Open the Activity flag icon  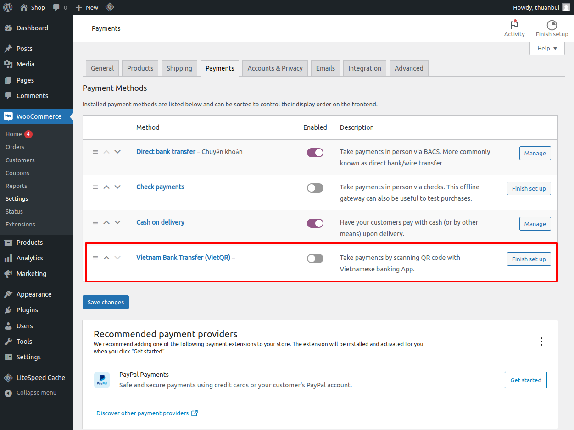[514, 25]
